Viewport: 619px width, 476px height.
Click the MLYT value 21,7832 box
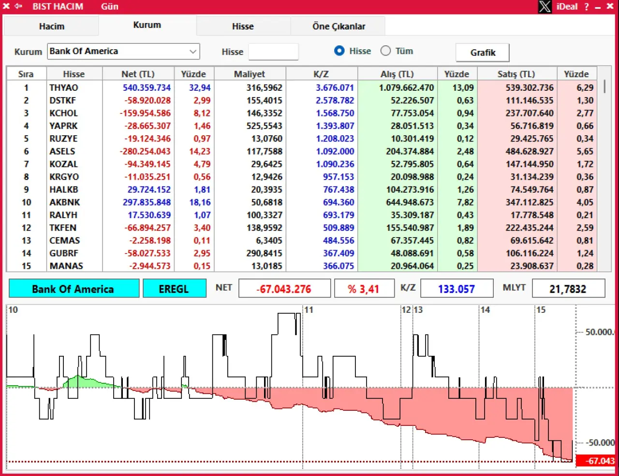coord(568,289)
